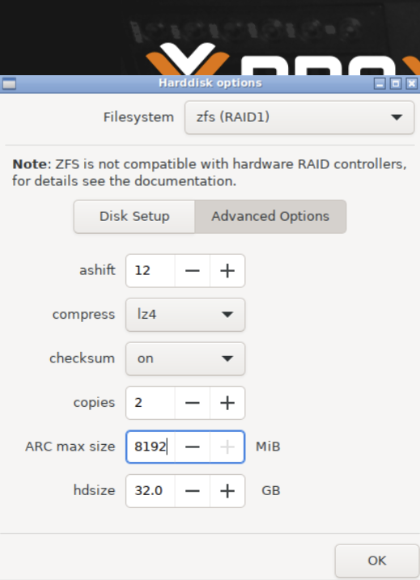Increase hdsize with the plus button
This screenshot has height=580, width=420.
[x=227, y=491]
